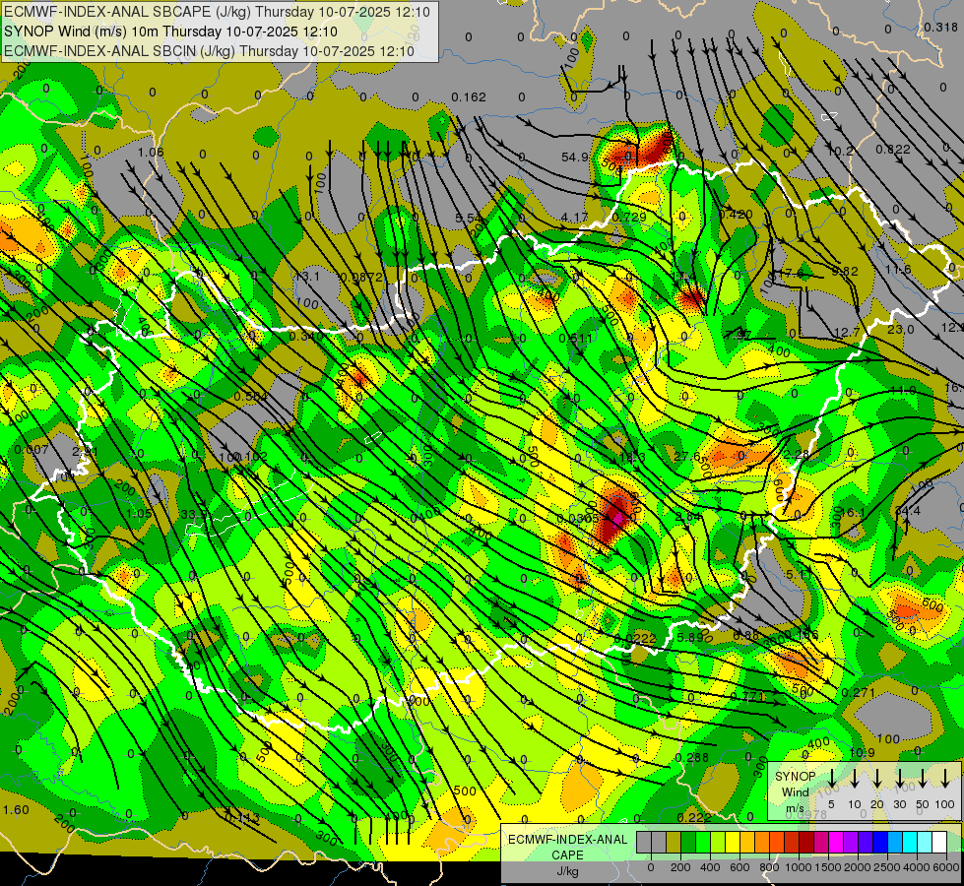Click the 11.6 value on the map

[x=898, y=270]
